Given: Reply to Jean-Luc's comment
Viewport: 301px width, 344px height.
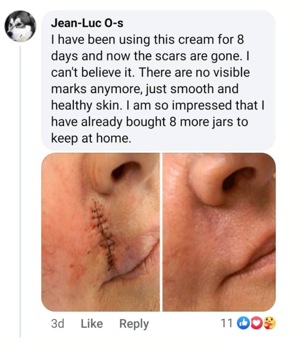Looking at the screenshot, I should click(134, 324).
